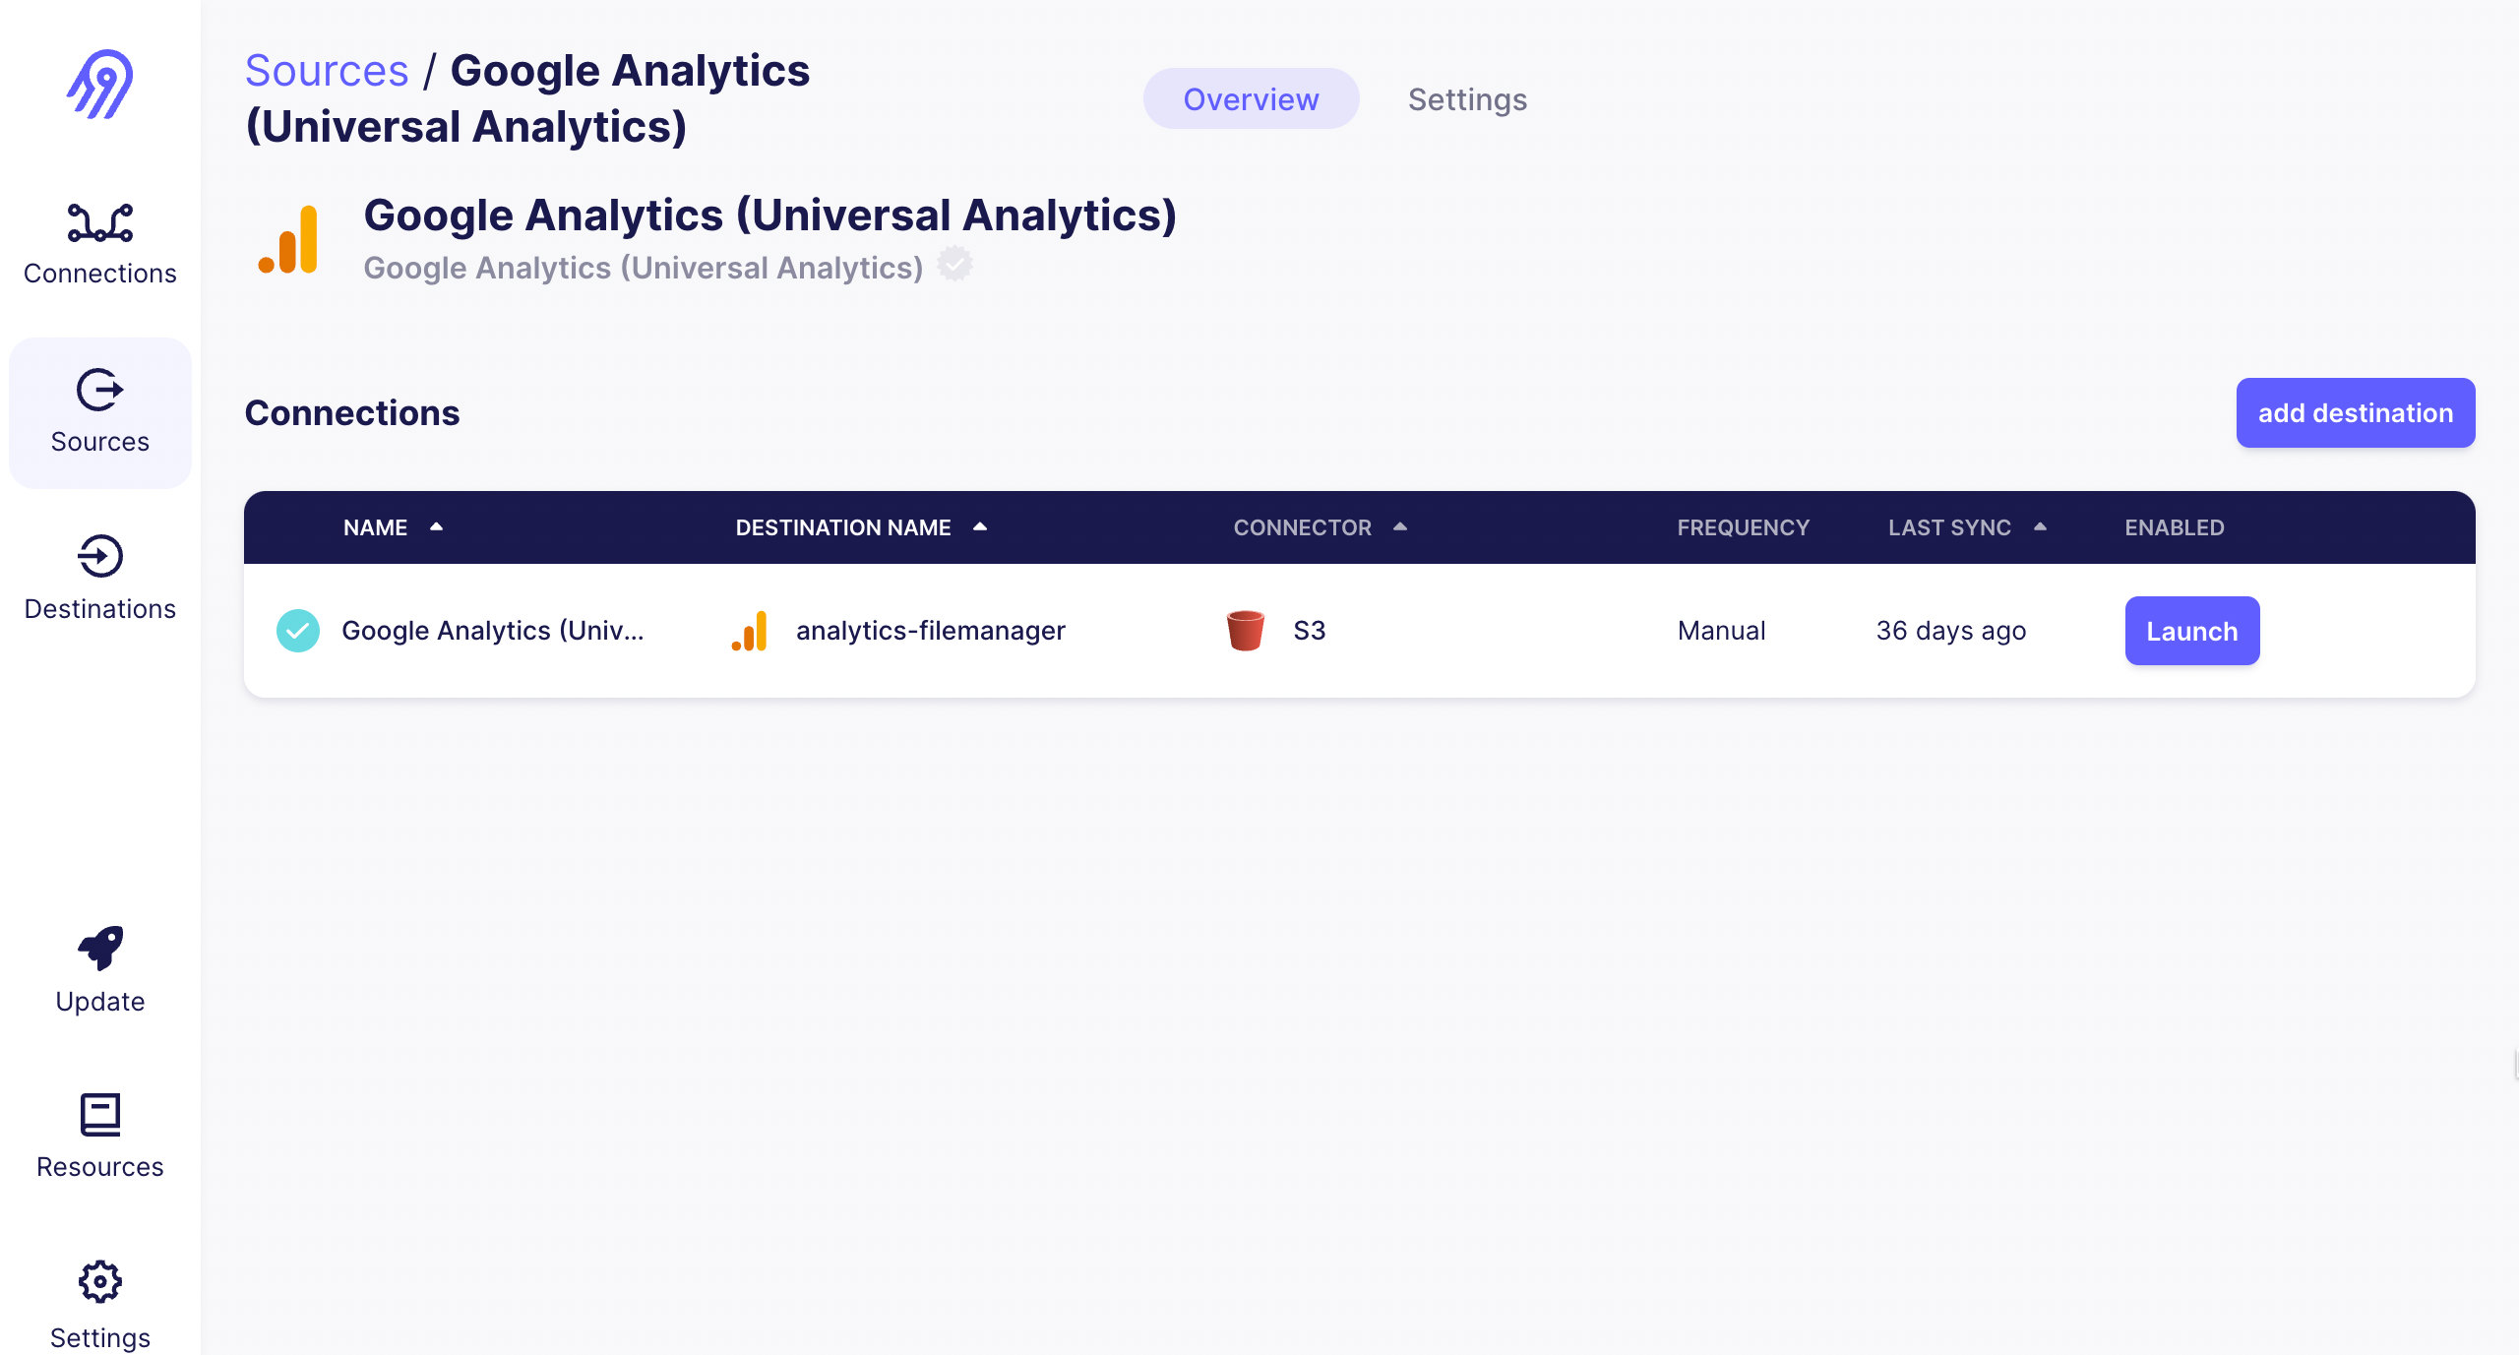Click the Connections section heading

coord(352,413)
